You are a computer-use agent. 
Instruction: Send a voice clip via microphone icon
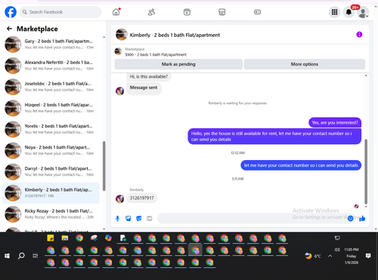pos(117,218)
